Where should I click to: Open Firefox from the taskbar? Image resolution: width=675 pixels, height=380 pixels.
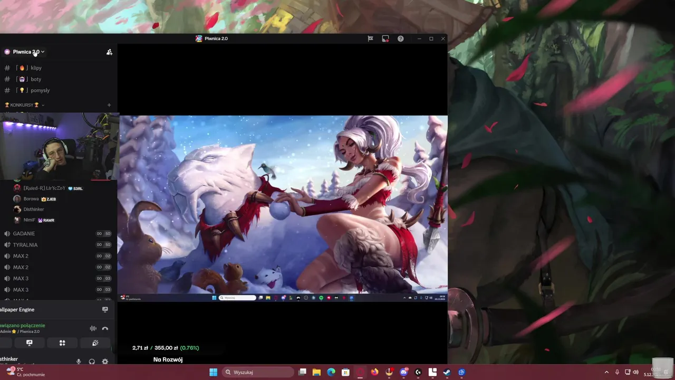(x=374, y=372)
